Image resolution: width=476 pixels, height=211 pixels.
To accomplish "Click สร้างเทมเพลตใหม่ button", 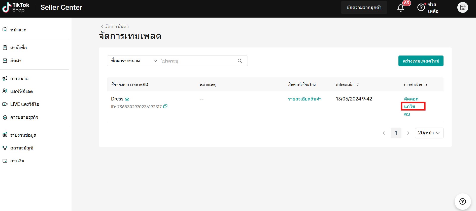I will point(421,61).
